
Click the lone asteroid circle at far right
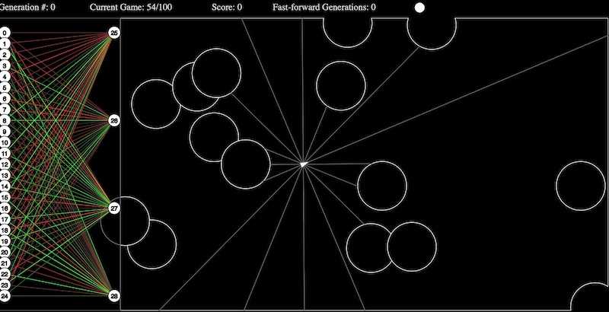tap(581, 186)
